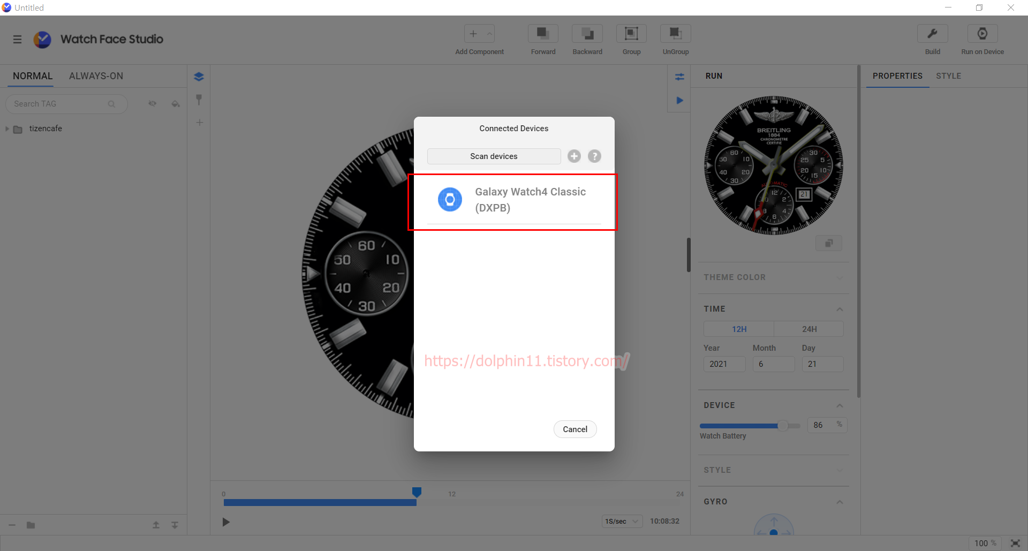Click the blue run play icon
The height and width of the screenshot is (551, 1028).
pyautogui.click(x=679, y=100)
